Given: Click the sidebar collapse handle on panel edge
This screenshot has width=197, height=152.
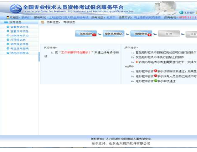Looking at the screenshot, I should pos(39,57).
